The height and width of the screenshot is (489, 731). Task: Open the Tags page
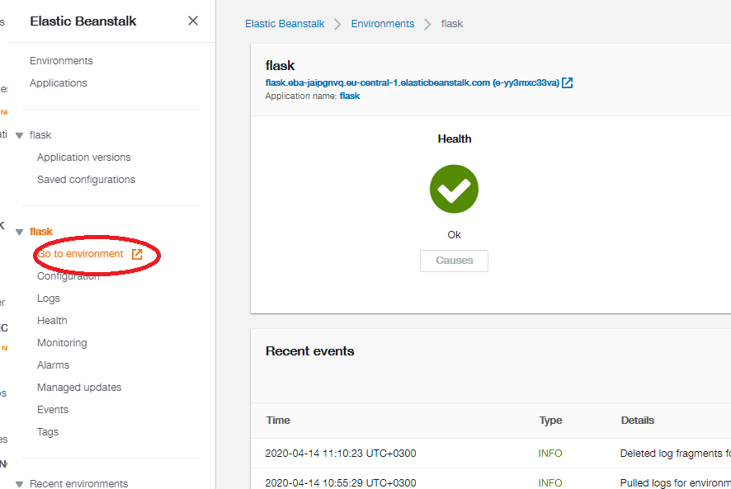point(48,432)
